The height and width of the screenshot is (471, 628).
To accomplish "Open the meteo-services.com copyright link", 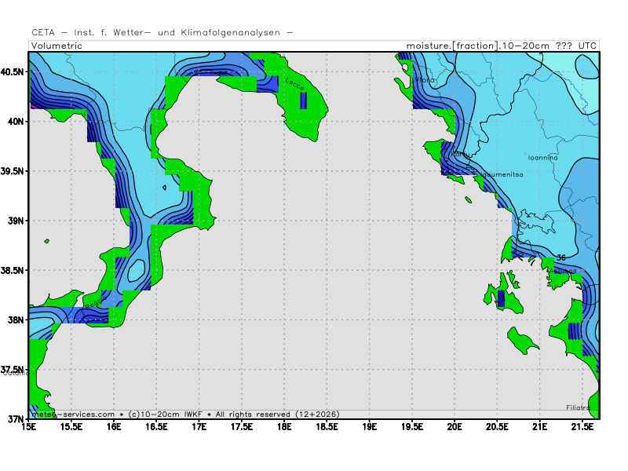I will [x=72, y=414].
